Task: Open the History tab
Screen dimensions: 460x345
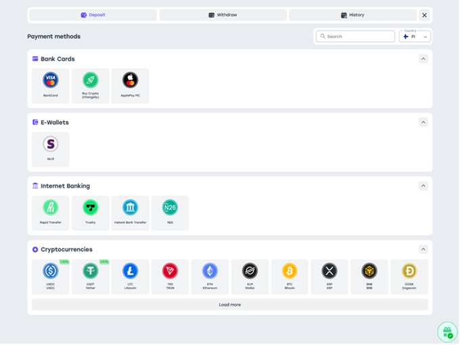Action: coord(352,15)
